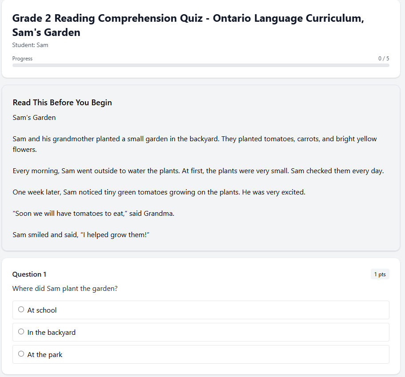Click the "Question 1" label
This screenshot has height=377, width=405.
[x=29, y=274]
